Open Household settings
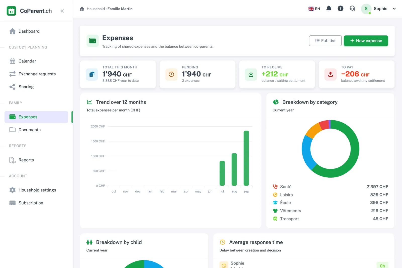This screenshot has height=268, width=402. (x=36, y=190)
